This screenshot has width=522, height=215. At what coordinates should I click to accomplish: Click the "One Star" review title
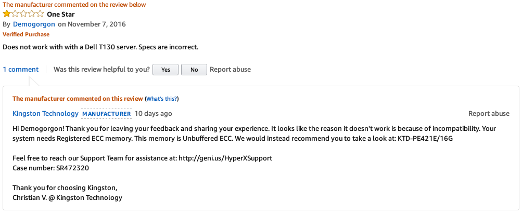(x=61, y=14)
